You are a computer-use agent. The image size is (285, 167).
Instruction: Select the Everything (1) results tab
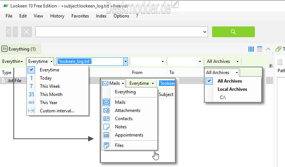point(20,49)
